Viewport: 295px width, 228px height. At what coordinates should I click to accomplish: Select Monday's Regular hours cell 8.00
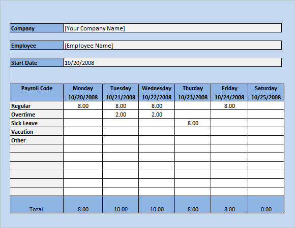83,106
